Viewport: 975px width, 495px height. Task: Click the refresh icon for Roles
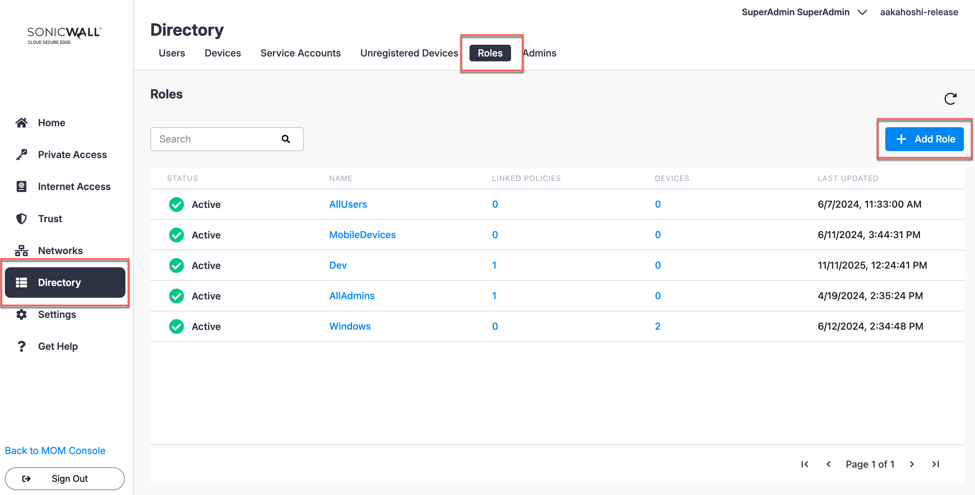coord(950,99)
